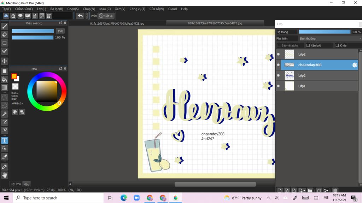Open Zoom from the taskbar
362x203 pixels.
137,198
